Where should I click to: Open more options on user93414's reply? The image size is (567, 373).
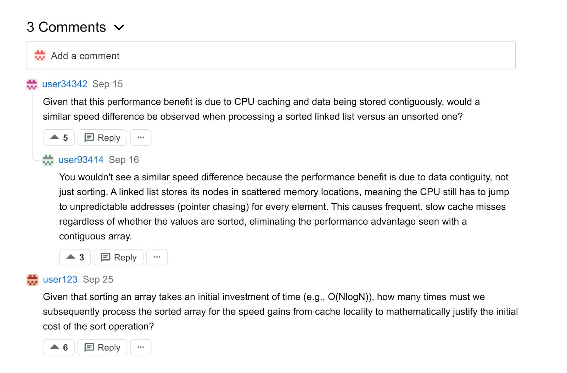(157, 257)
